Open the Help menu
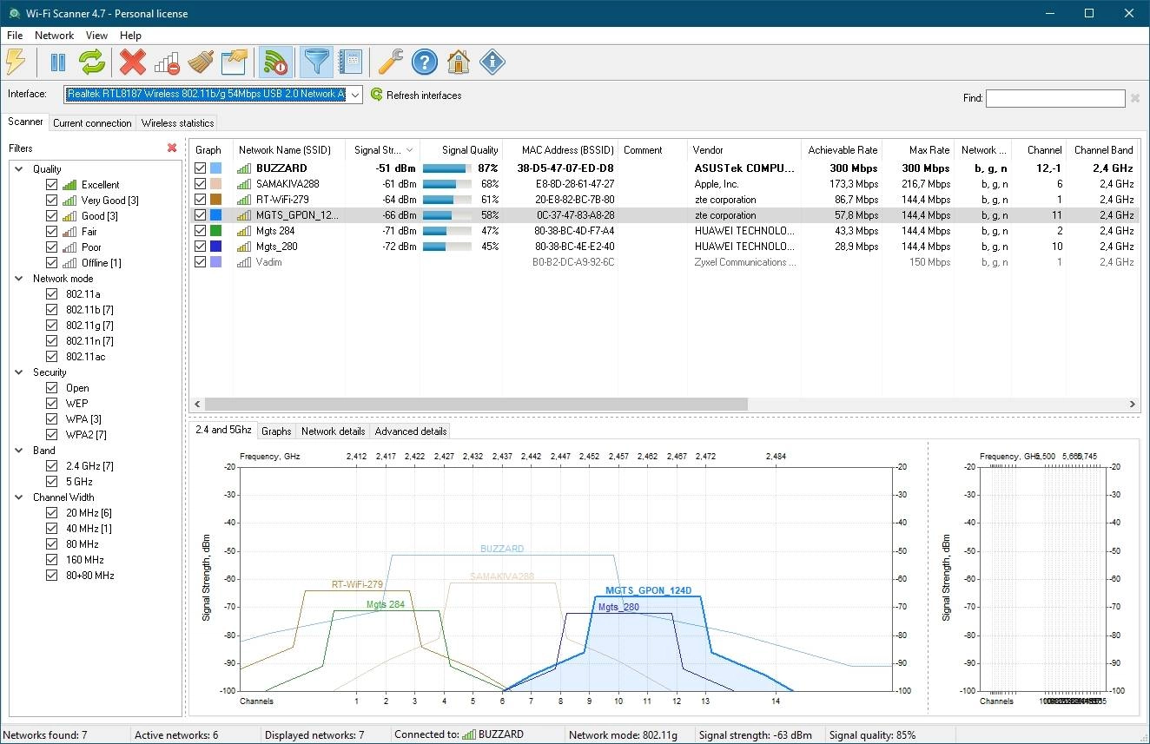Screen dimensions: 1150x744 [x=130, y=36]
